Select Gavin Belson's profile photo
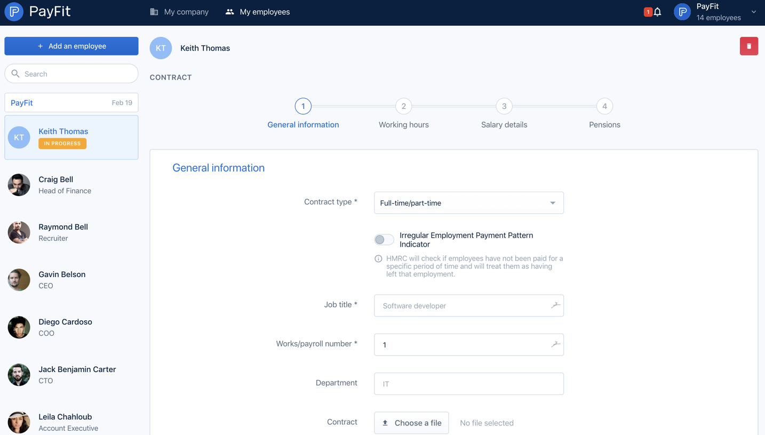This screenshot has height=435, width=765. pos(19,280)
